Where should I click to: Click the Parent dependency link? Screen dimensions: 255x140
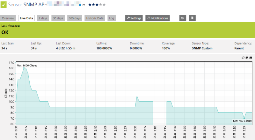tap(239, 48)
